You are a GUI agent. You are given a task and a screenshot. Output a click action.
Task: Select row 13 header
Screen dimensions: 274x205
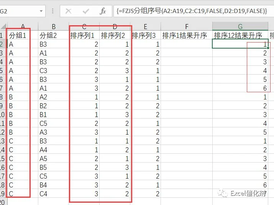click(3, 141)
